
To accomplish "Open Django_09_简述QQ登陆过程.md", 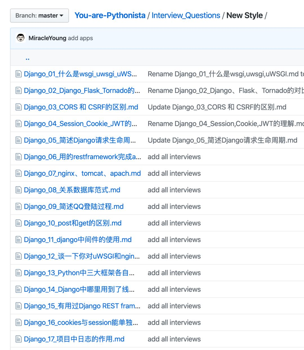I will click(74, 206).
